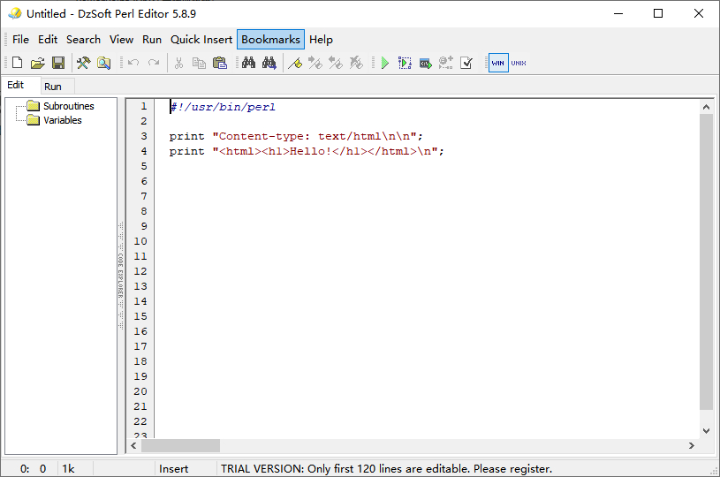The height and width of the screenshot is (477, 720).
Task: Open Find with the binoculars icon
Action: click(x=248, y=63)
